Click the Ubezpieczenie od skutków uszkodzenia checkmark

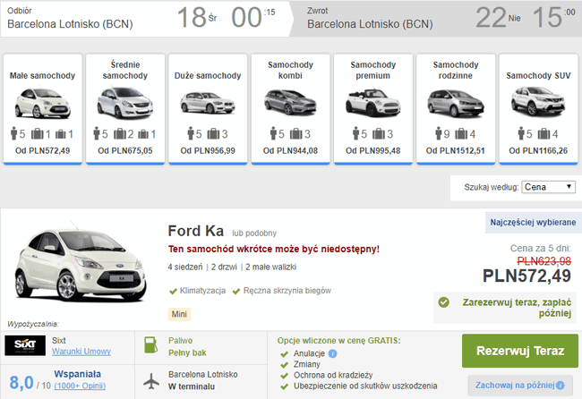[285, 387]
